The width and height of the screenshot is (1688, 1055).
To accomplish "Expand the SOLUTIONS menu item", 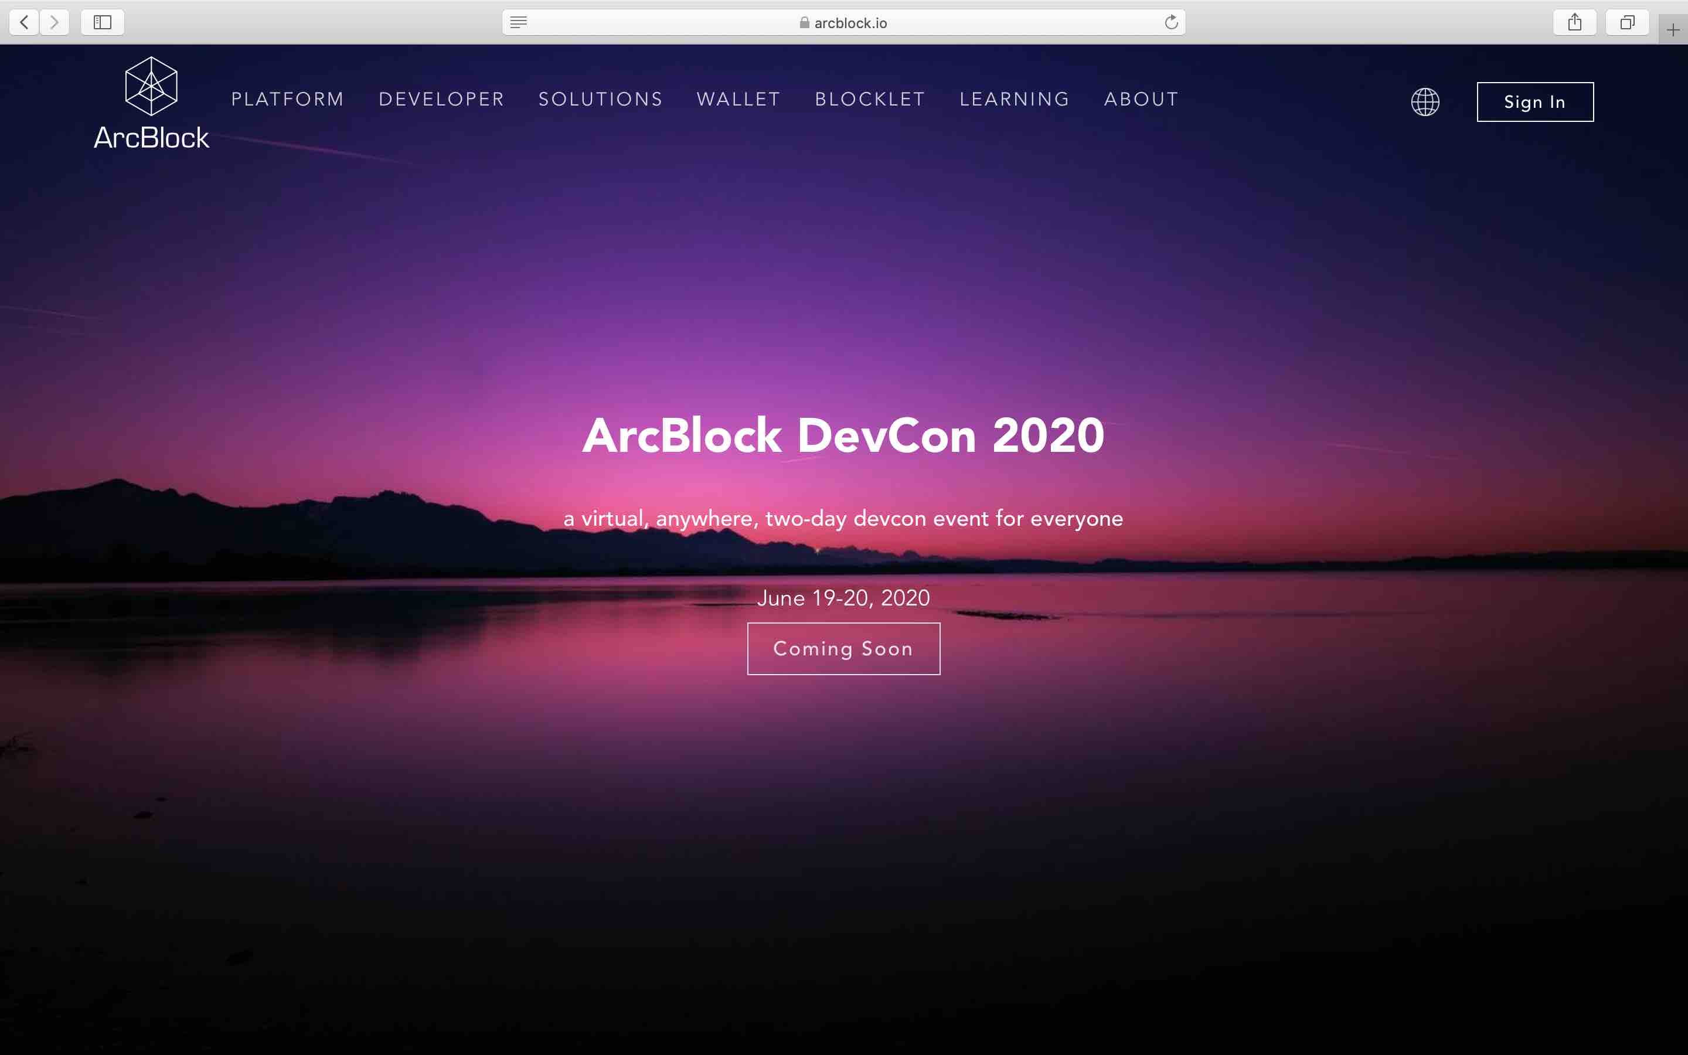I will (x=600, y=99).
